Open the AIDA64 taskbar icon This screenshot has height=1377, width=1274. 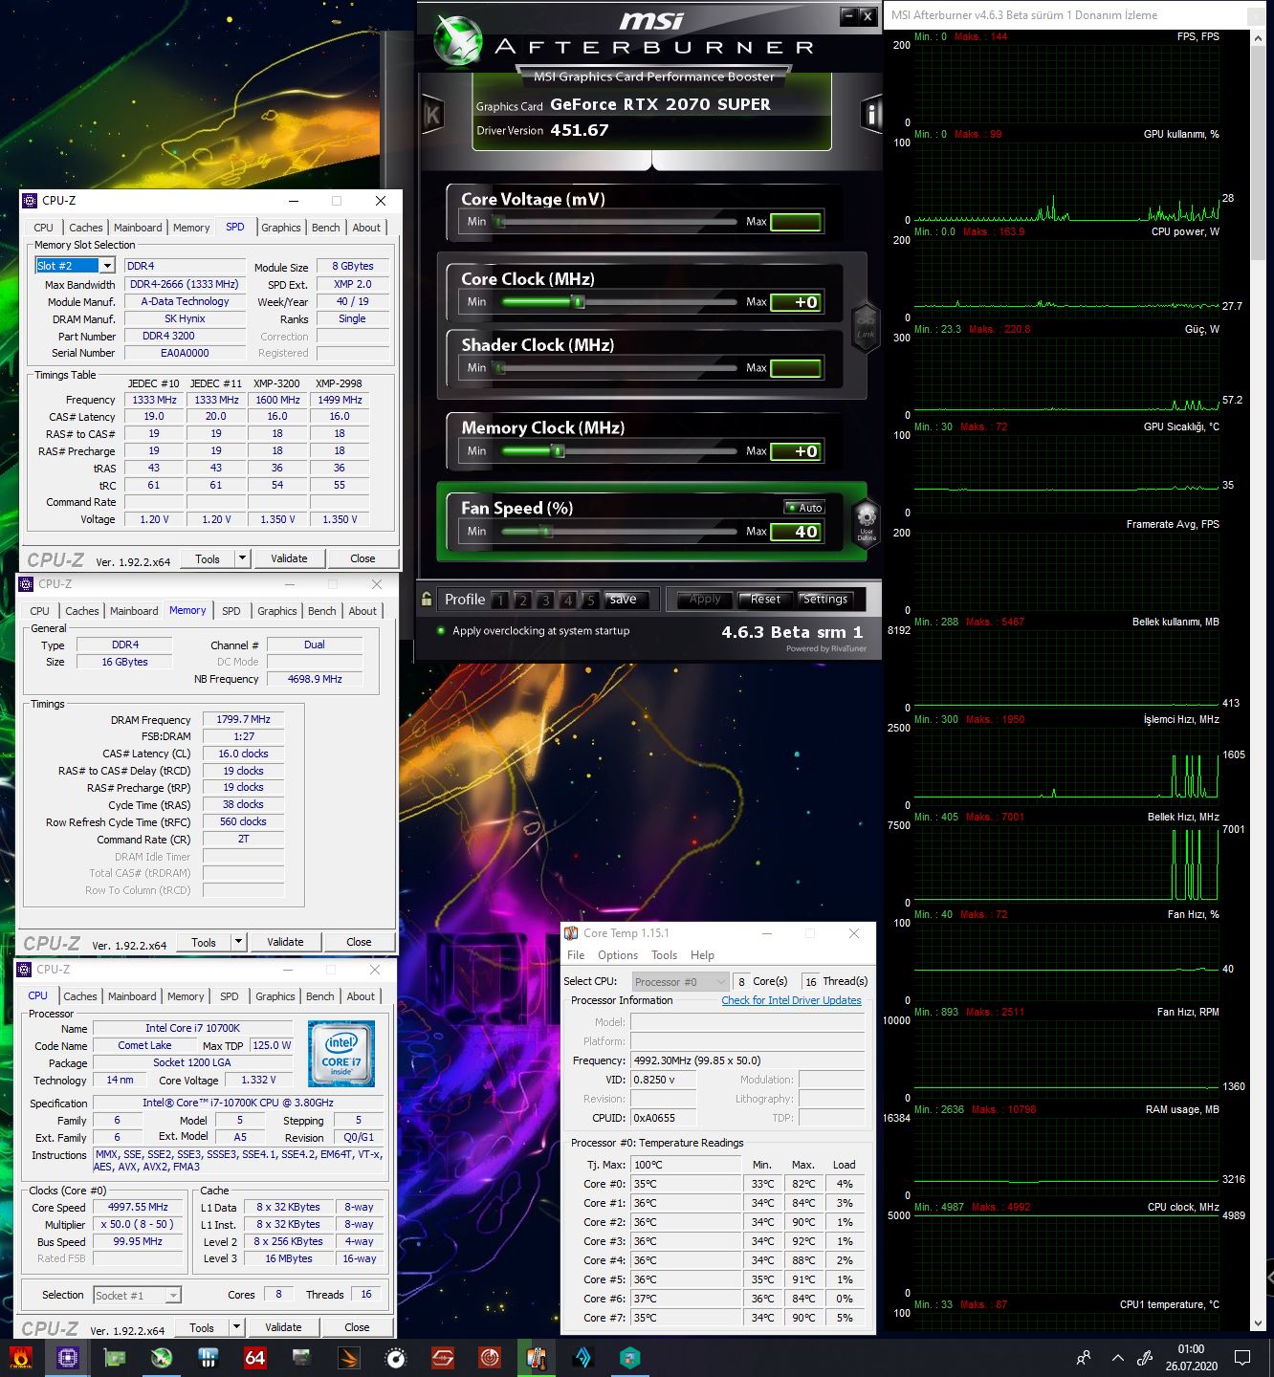click(x=254, y=1357)
